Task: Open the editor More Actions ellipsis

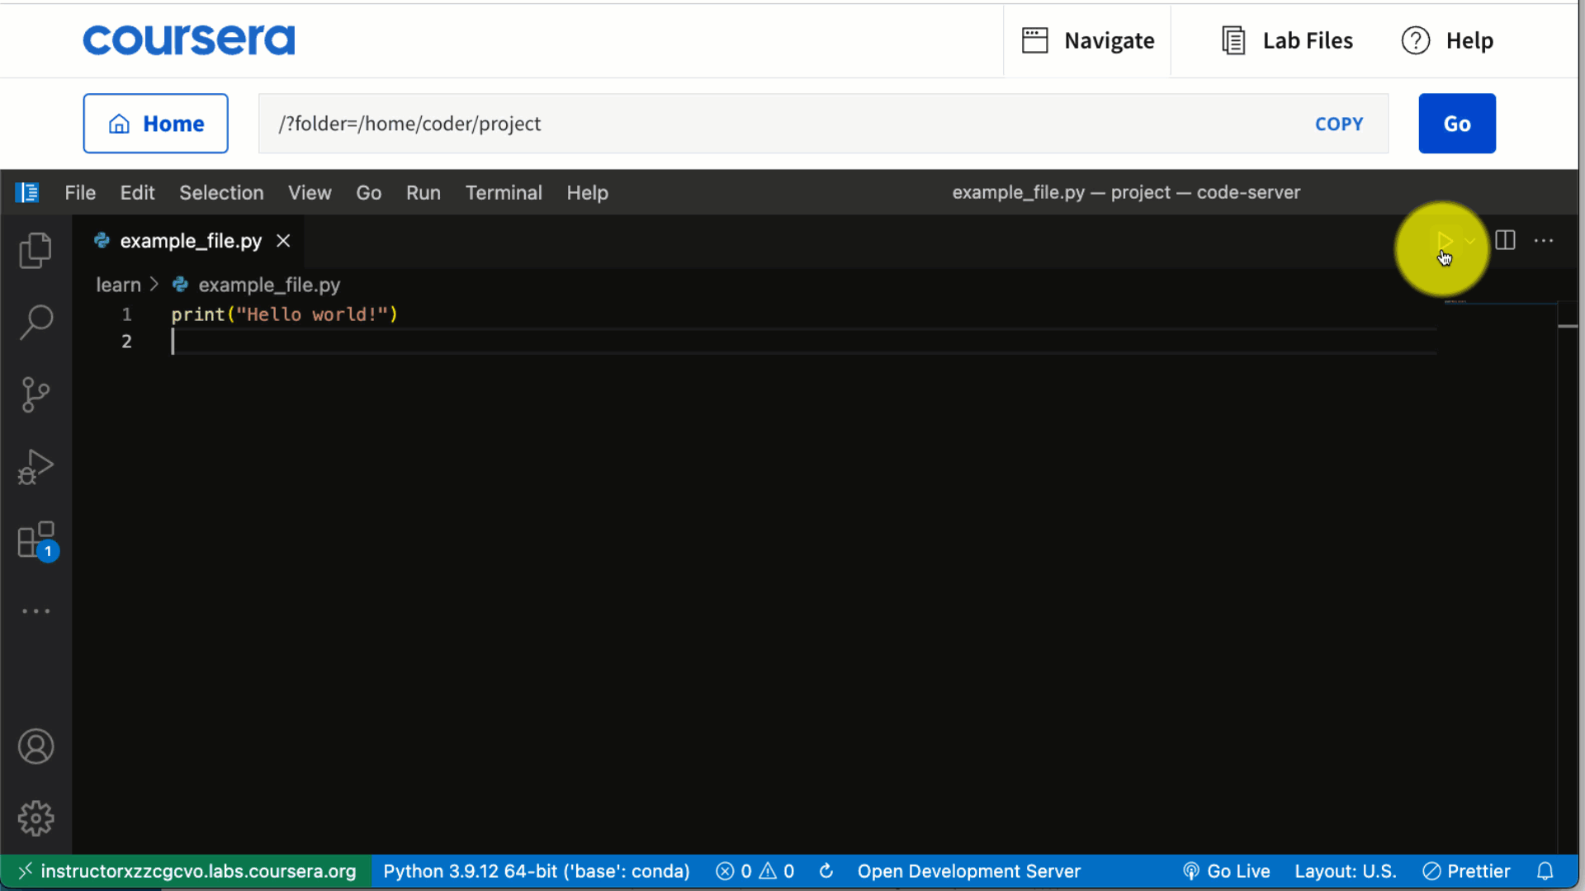Action: (x=1544, y=241)
